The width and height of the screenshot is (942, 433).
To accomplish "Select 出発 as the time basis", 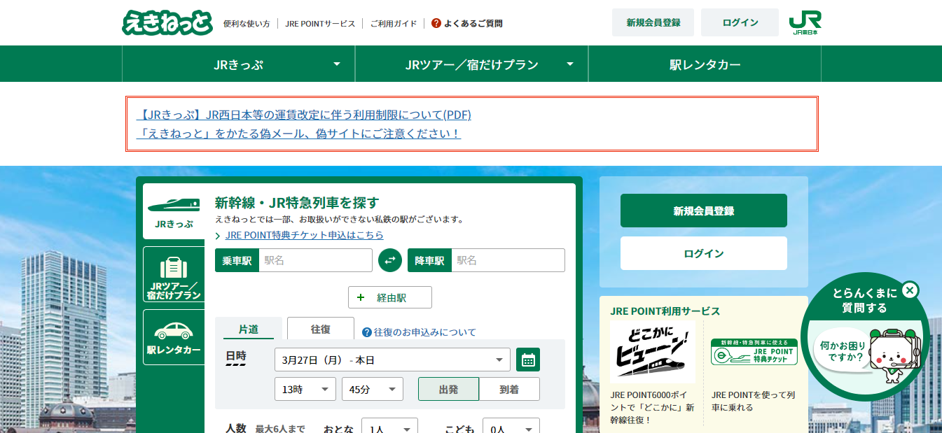I will click(x=448, y=389).
